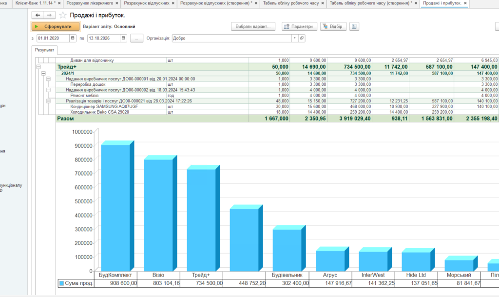499x297 pixels.
Task: Close the Розрахунок лікарняного tab
Action: (117, 3)
